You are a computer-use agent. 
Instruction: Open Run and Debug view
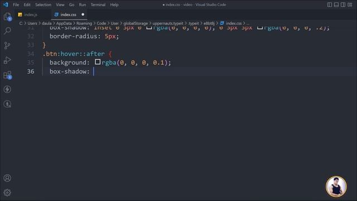coord(7,60)
